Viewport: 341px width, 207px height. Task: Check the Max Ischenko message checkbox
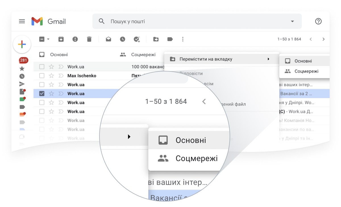click(x=42, y=76)
